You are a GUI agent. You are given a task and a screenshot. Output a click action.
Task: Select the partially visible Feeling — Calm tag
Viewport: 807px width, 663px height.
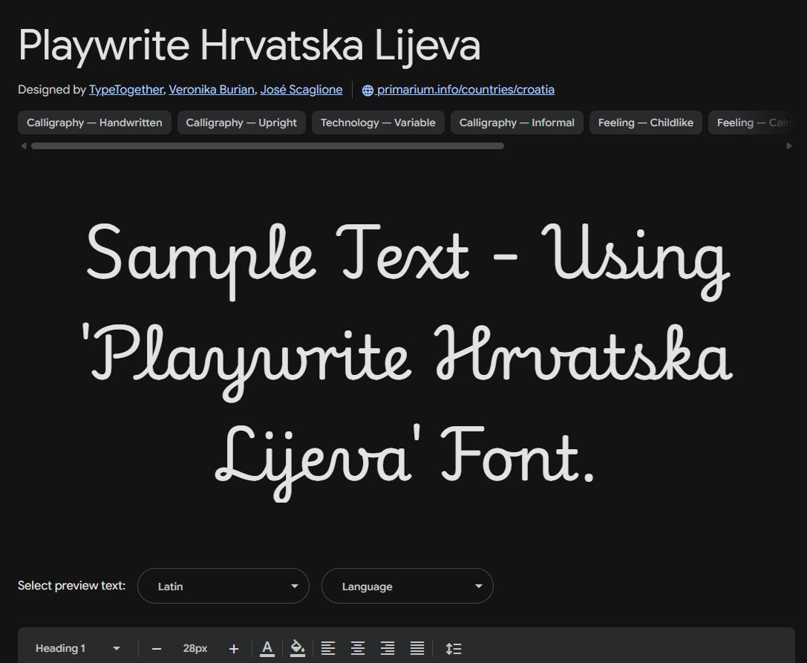751,123
